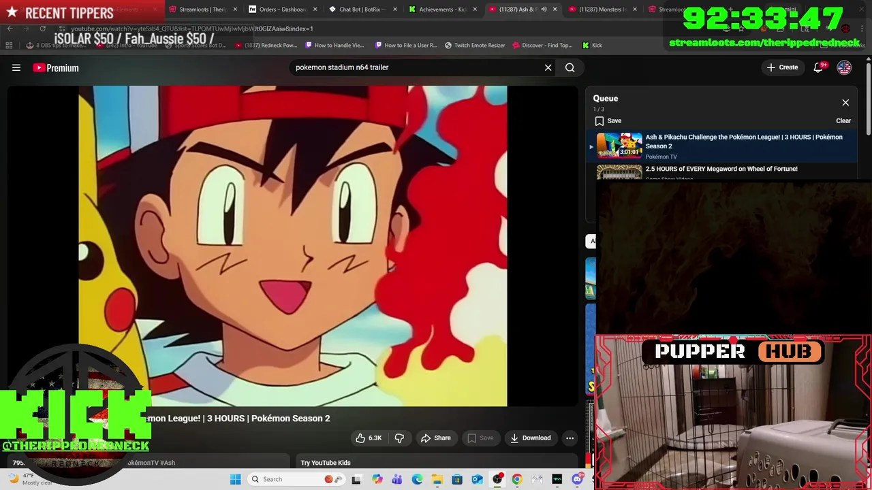Open Microsoft Teams from taskbar
Viewport: 872px width, 490px height.
tap(396, 479)
